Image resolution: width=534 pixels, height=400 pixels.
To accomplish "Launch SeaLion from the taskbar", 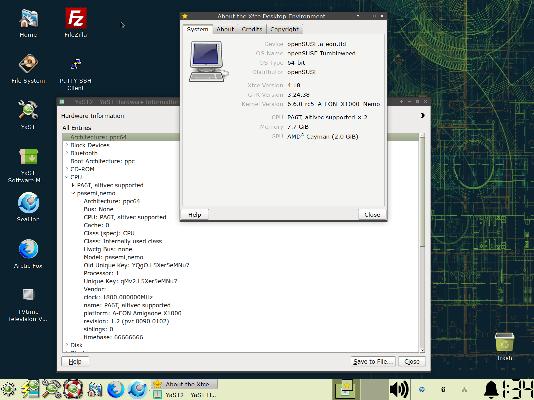I will tap(137, 389).
